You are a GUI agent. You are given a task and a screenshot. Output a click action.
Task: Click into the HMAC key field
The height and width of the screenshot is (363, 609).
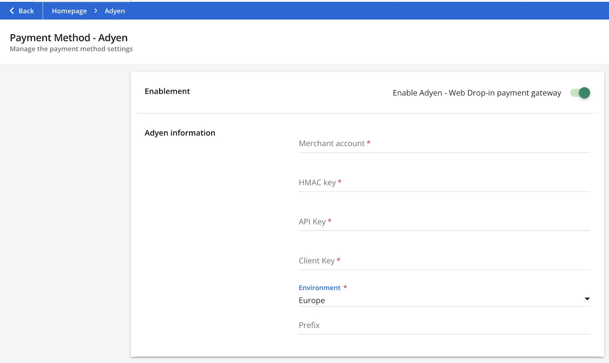[444, 183]
